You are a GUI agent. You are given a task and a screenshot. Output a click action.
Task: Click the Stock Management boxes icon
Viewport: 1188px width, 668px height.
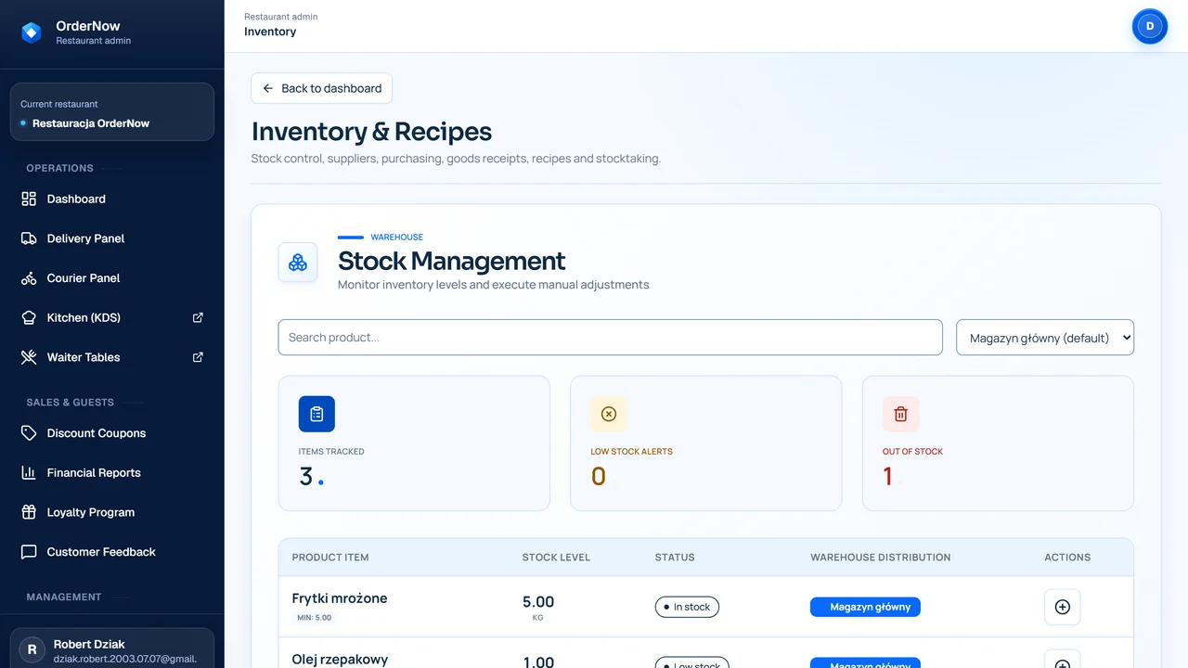(x=298, y=263)
